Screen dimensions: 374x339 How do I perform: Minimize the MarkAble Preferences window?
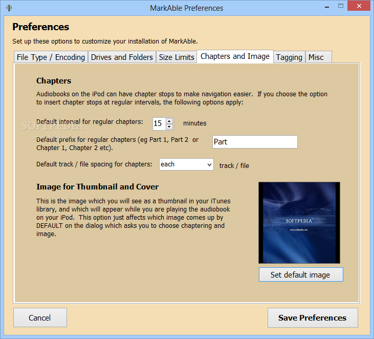click(327, 7)
